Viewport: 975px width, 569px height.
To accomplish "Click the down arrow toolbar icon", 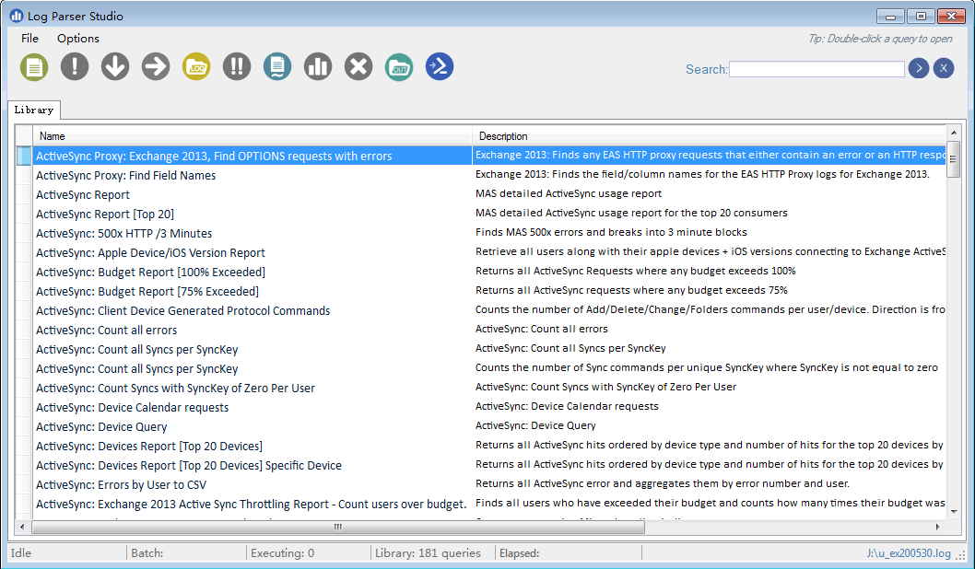I will pos(115,66).
